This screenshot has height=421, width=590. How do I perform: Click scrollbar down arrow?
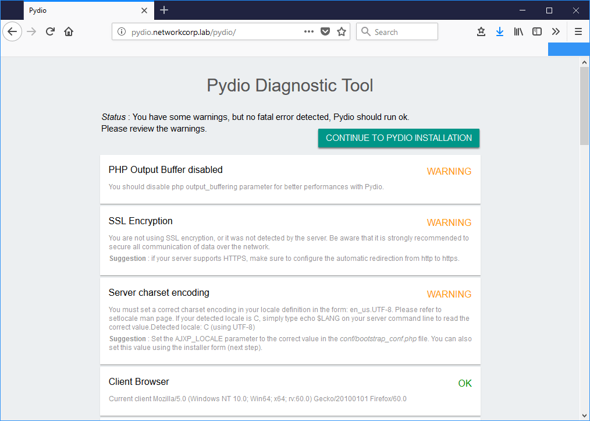pos(584,415)
